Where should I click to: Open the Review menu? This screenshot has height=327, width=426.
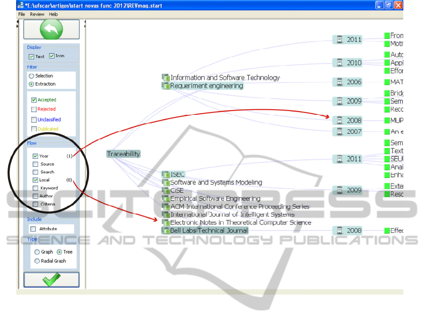pos(37,14)
